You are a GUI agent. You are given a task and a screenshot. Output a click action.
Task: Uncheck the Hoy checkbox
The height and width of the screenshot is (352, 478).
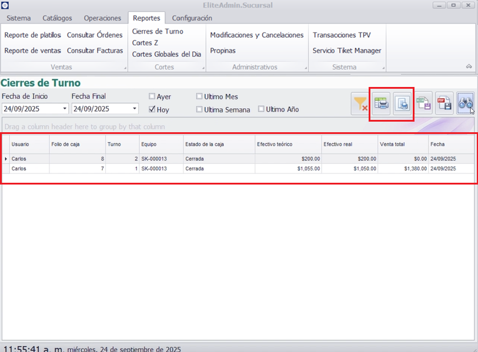(152, 109)
